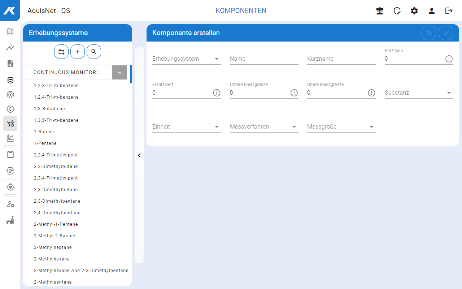Screen dimensions: 462x289
Task: Select 1,3 Butadiene in the list
Action: pos(49,109)
